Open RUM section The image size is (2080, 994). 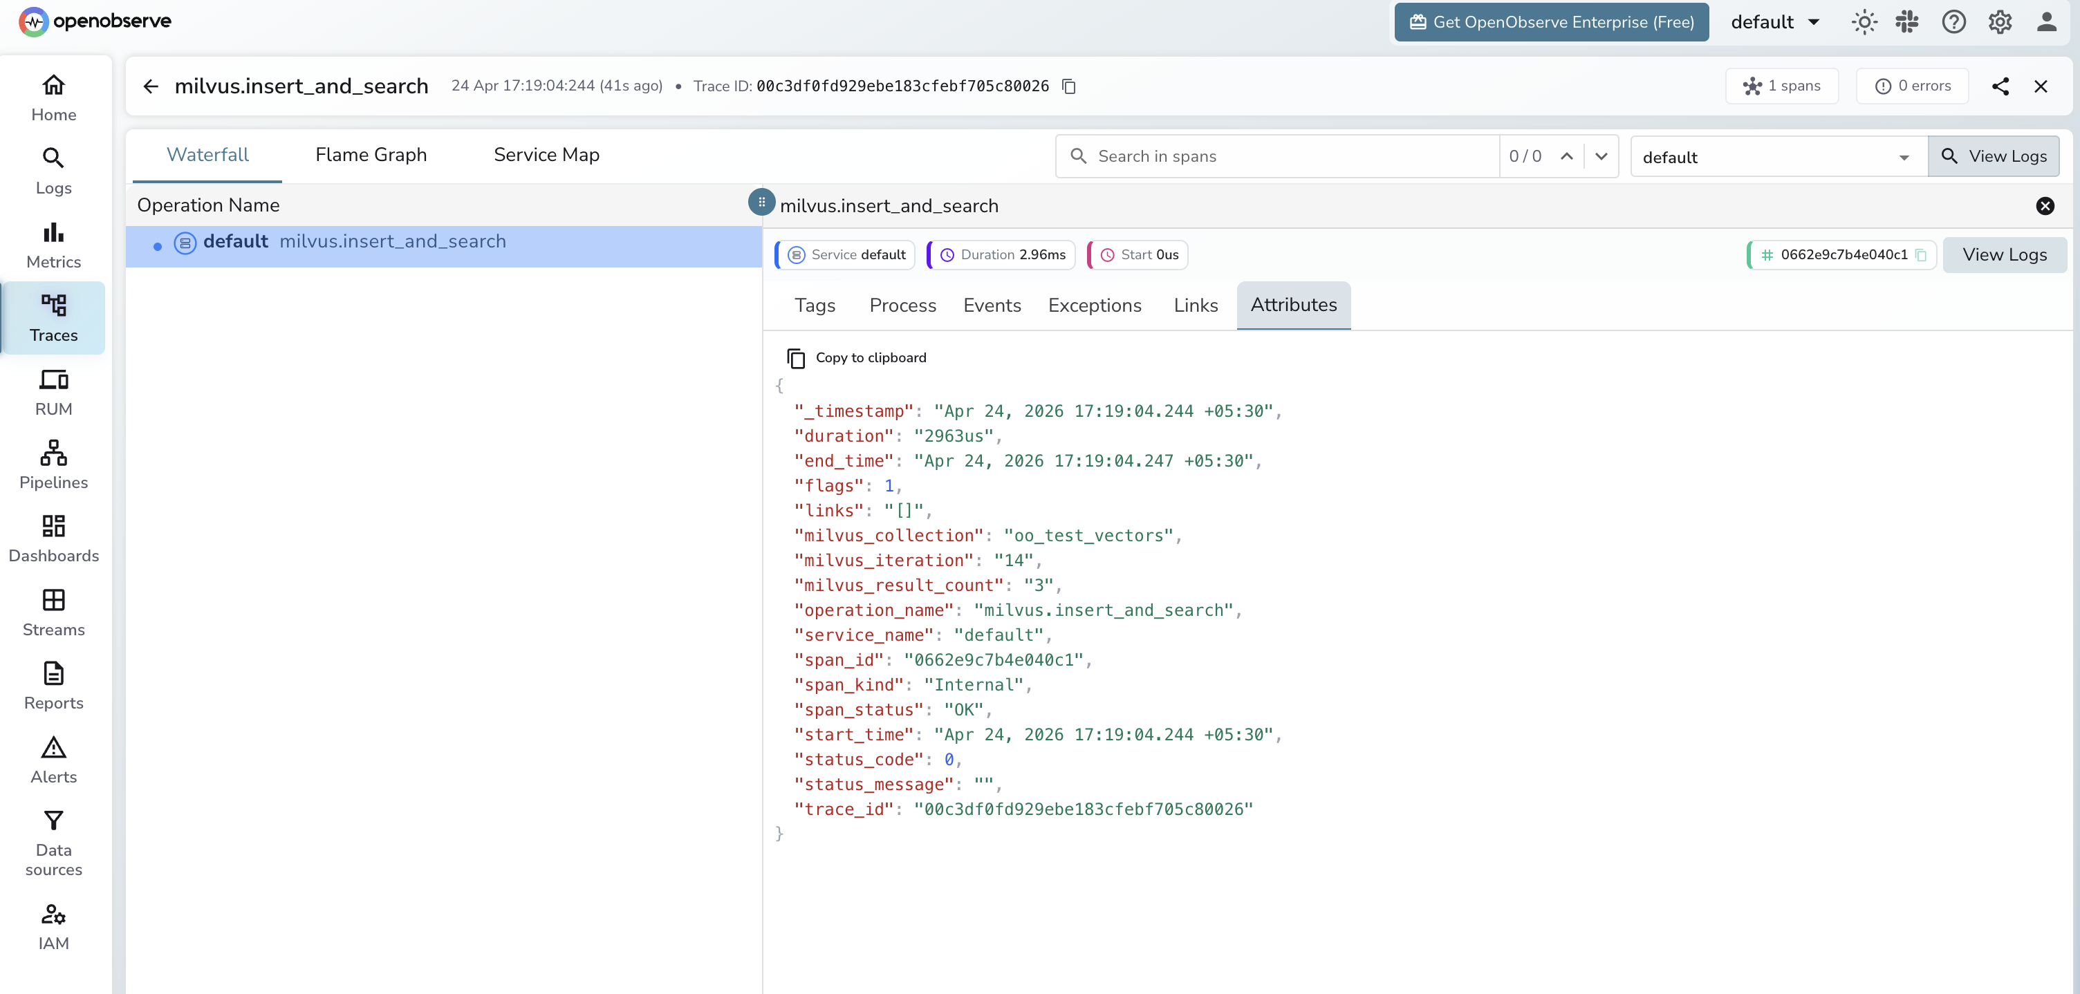(53, 393)
